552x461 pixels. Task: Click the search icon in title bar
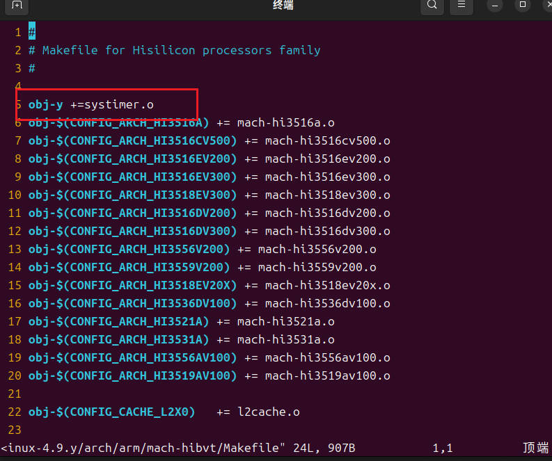(x=432, y=6)
